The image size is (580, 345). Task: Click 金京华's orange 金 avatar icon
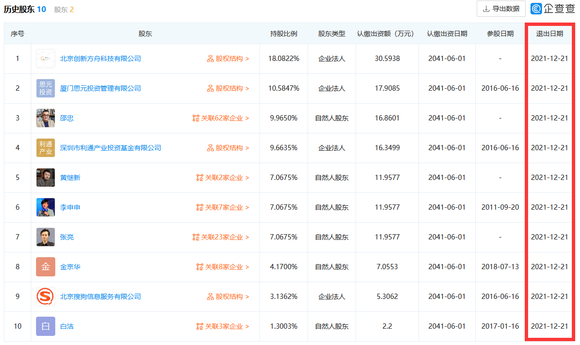pos(46,267)
